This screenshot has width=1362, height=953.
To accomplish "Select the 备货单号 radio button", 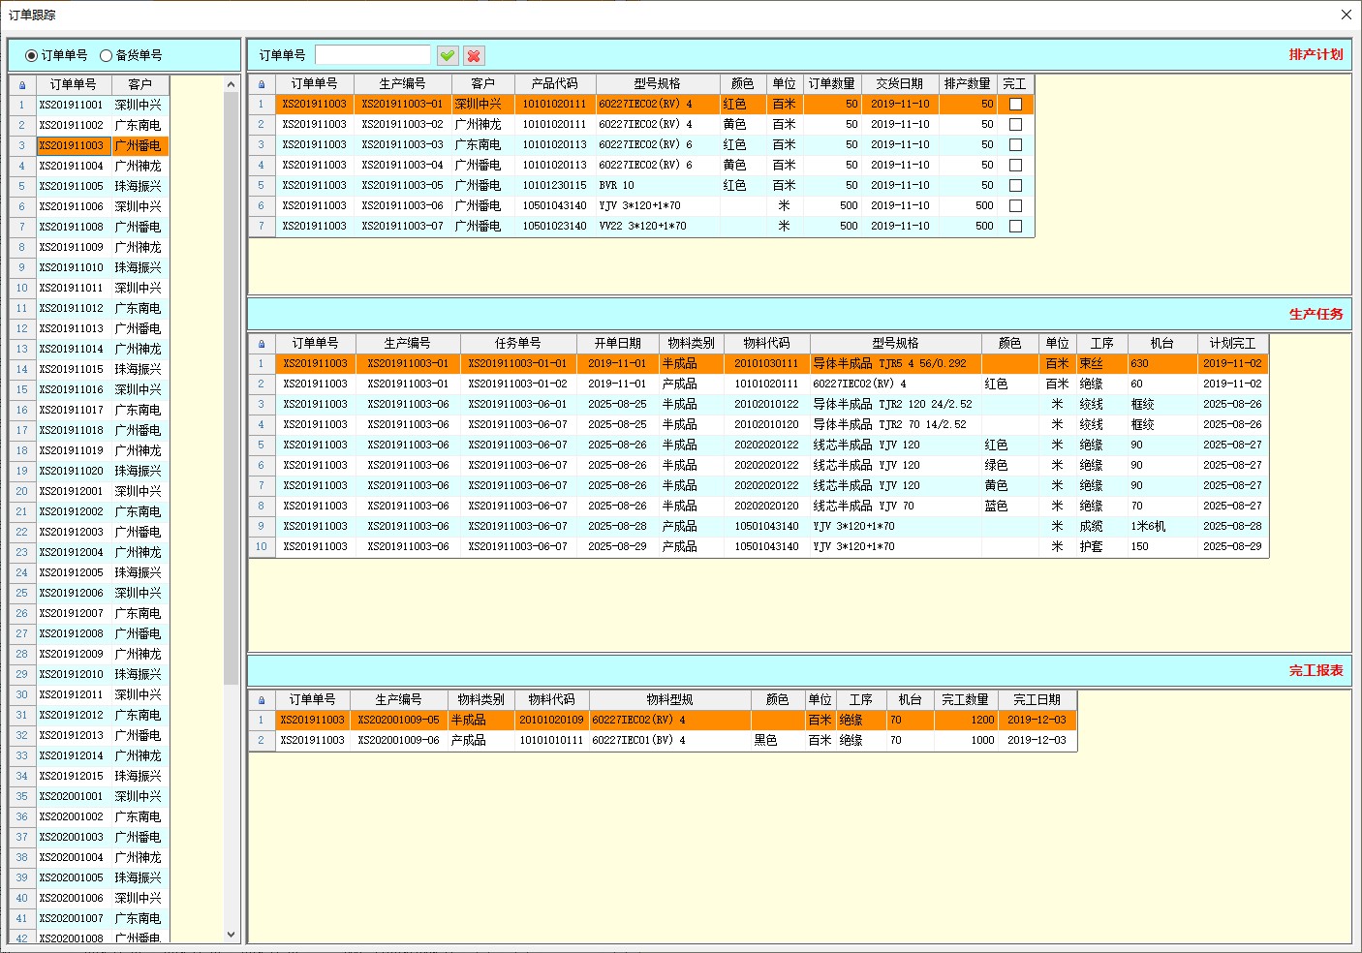I will 107,56.
